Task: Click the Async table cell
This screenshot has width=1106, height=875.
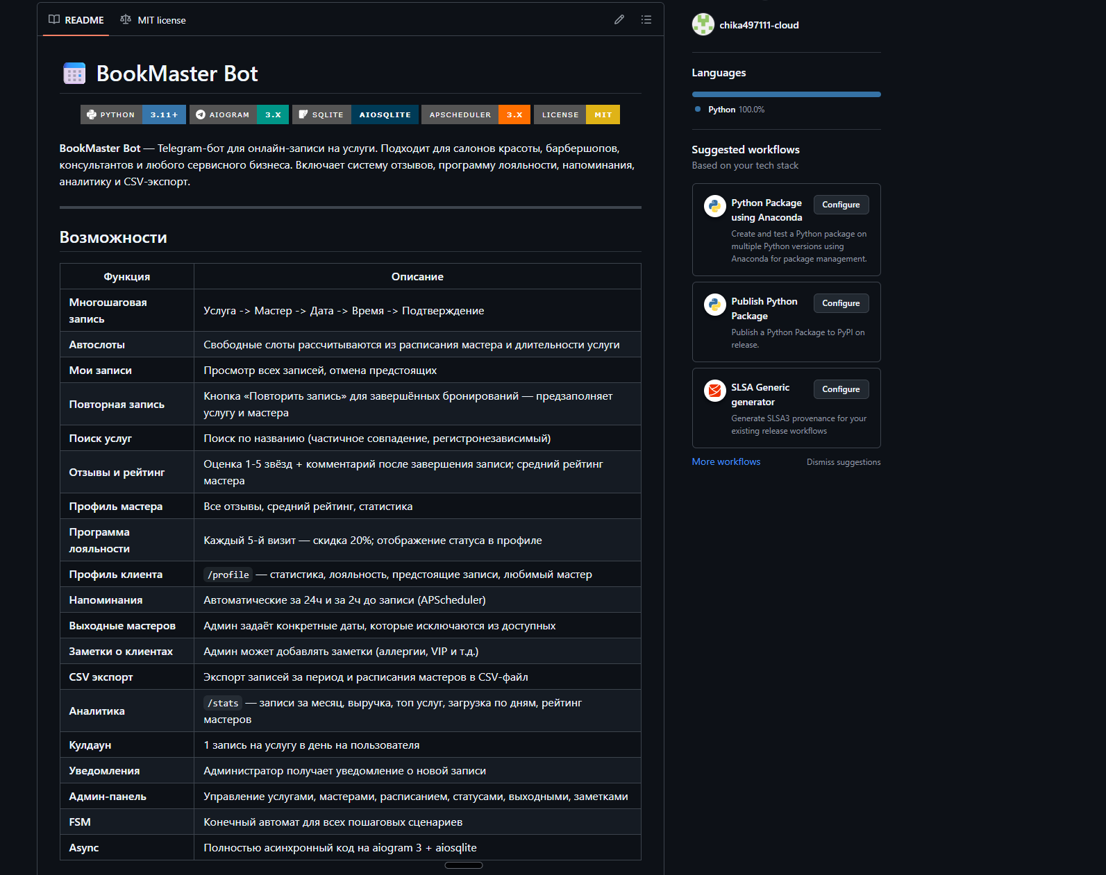Action: point(127,847)
